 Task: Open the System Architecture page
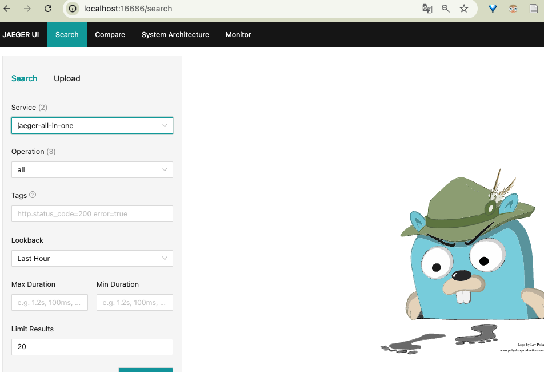pos(175,35)
